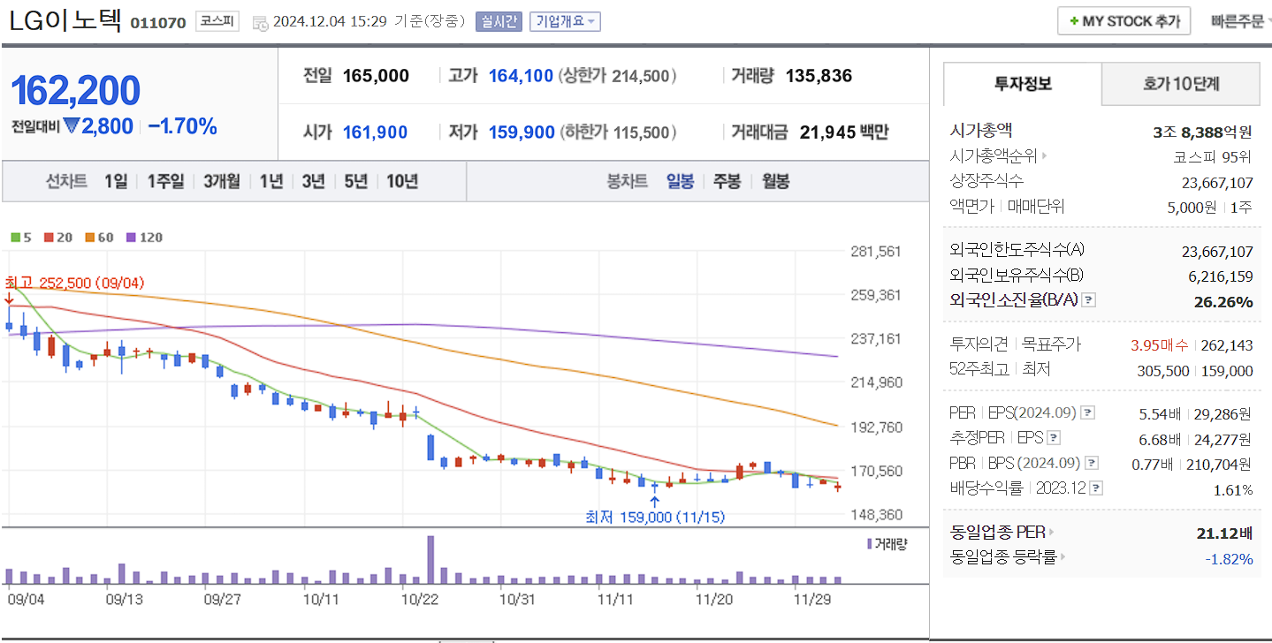This screenshot has width=1272, height=643.
Task: Select the 월봉 chart option
Action: [x=776, y=182]
